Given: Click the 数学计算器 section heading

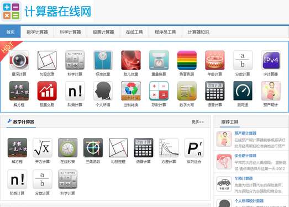Looking at the screenshot, I should coord(23,122).
